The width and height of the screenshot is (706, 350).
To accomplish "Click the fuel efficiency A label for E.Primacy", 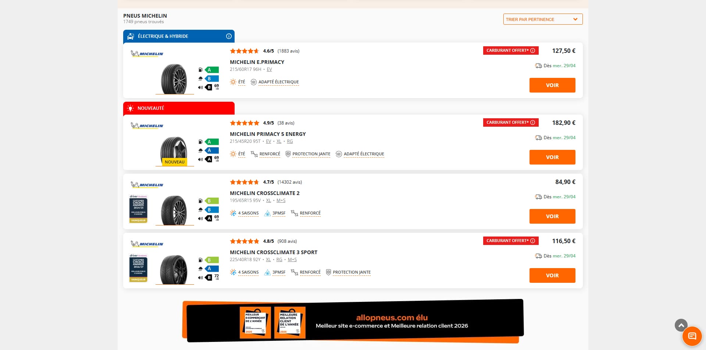I will click(211, 70).
